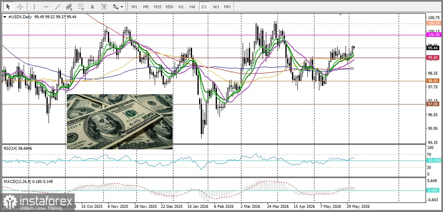Screen dimensions: 443x212
Task: Switch chart to M1 timeframe
Action: point(134,7)
